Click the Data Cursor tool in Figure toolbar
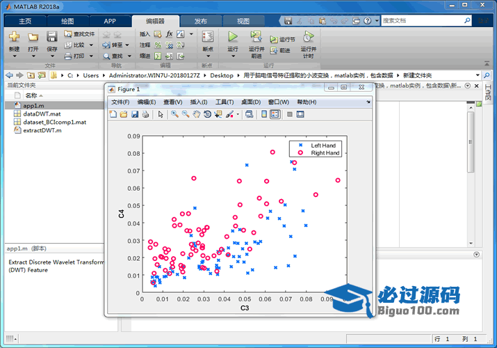The height and width of the screenshot is (348, 497). tap(218, 114)
